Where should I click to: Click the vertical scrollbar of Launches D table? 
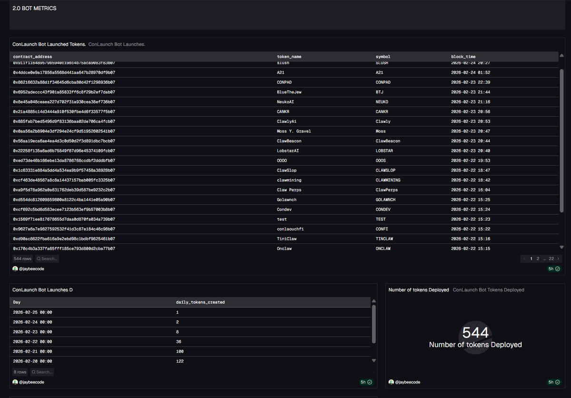pyautogui.click(x=374, y=324)
